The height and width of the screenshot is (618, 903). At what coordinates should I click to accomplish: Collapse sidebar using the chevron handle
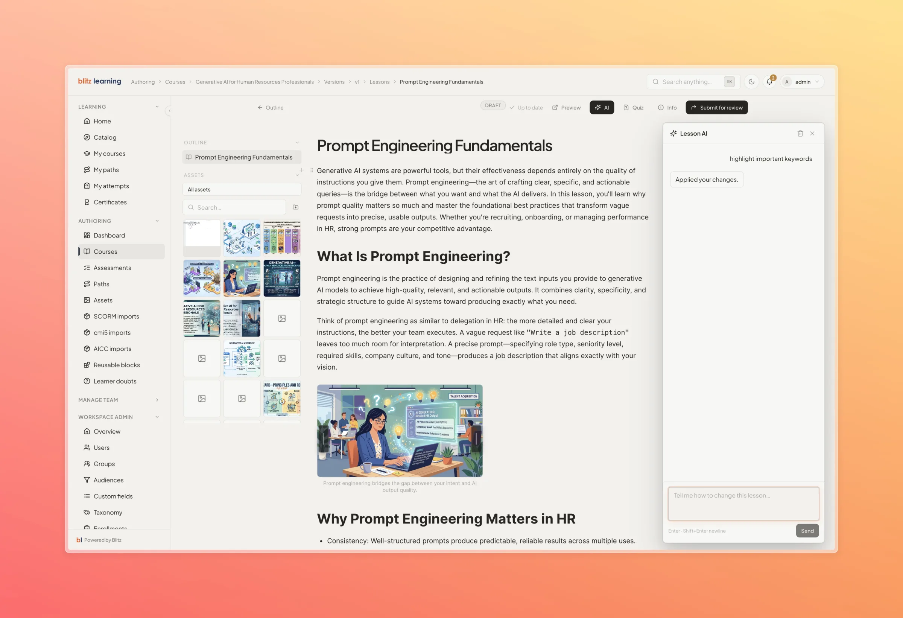(169, 111)
